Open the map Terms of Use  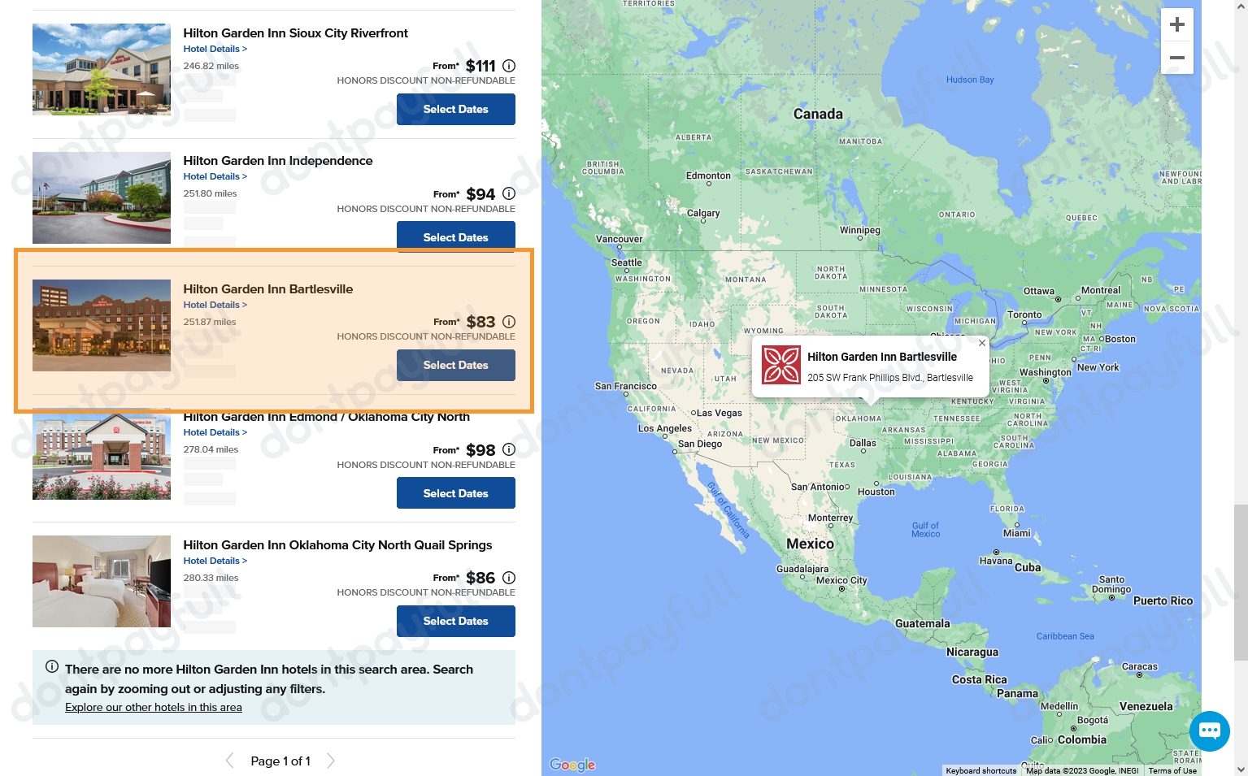click(1172, 770)
